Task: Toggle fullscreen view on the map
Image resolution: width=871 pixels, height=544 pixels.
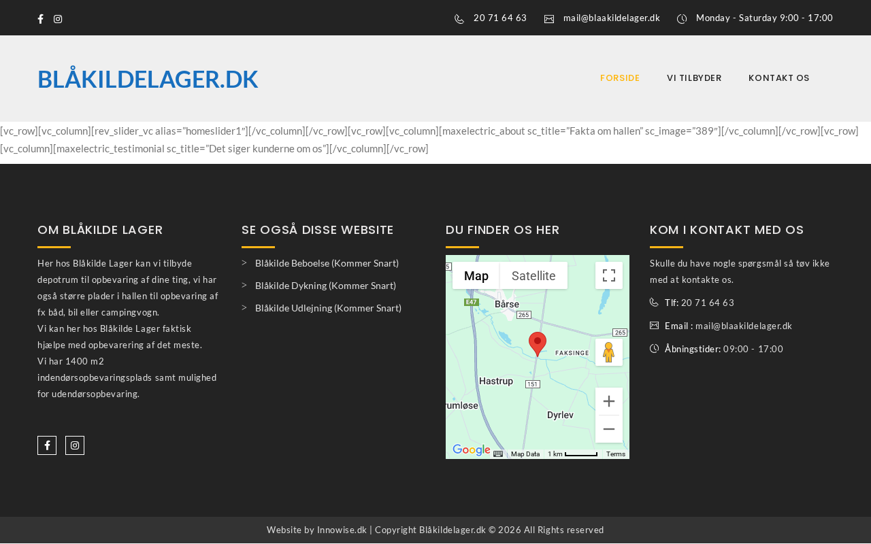Action: [x=608, y=275]
